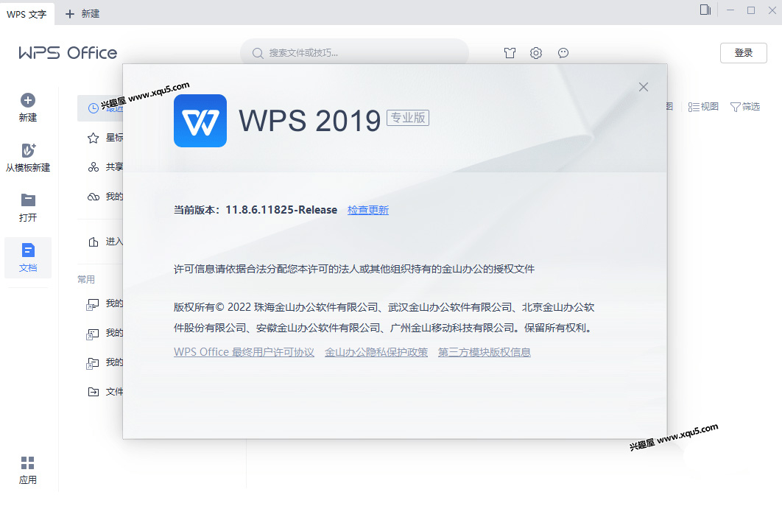Click the WPS Office logo text
The image size is (782, 506).
pyautogui.click(x=68, y=53)
